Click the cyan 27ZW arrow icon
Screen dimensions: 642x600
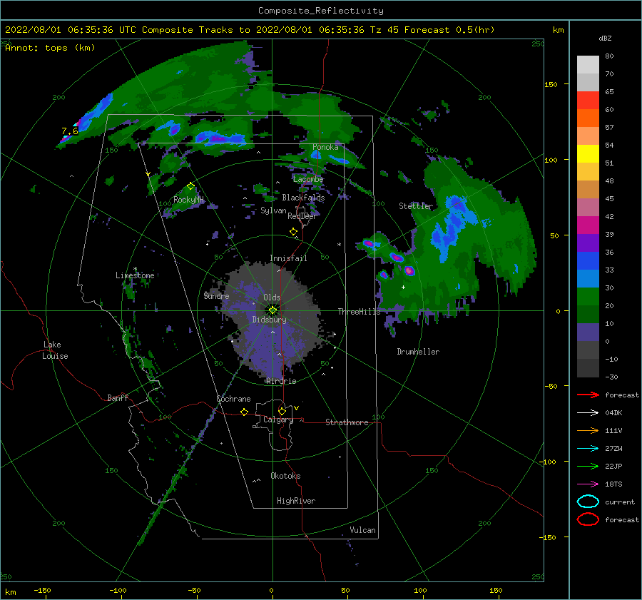tap(588, 449)
